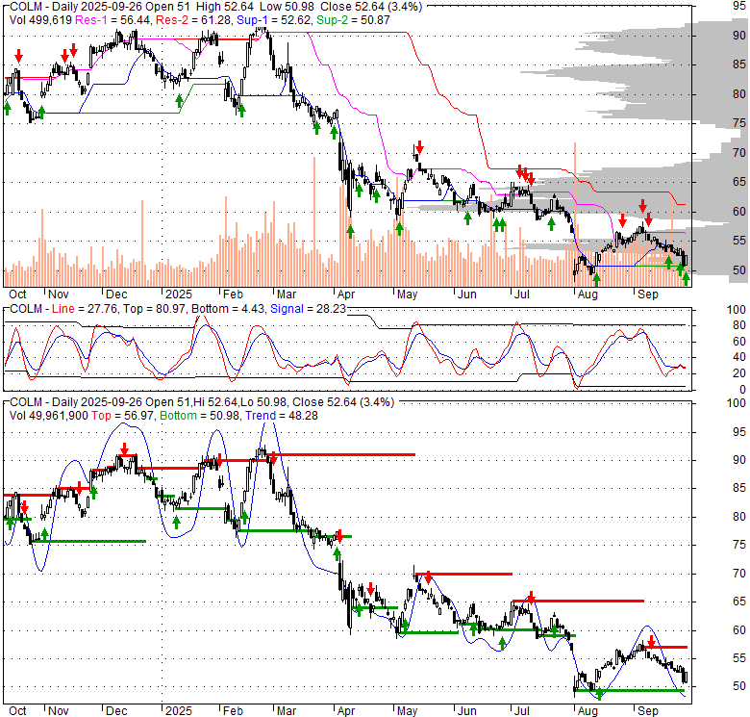The image size is (750, 717).
Task: Click the 'Res-2 = 61.28' resistance label
Action: point(194,20)
